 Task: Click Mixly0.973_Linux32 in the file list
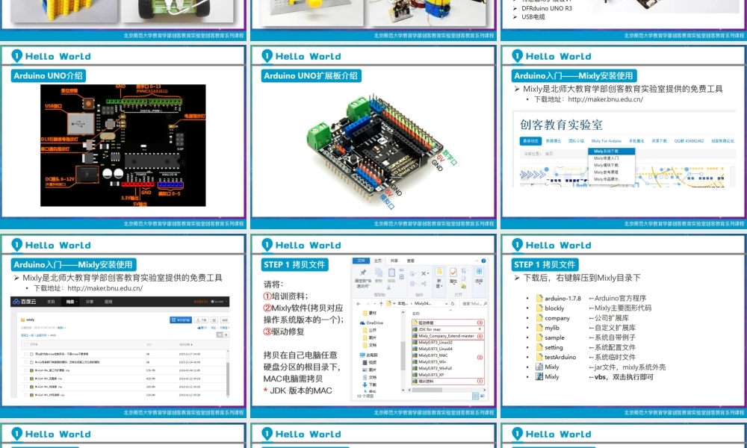433,342
